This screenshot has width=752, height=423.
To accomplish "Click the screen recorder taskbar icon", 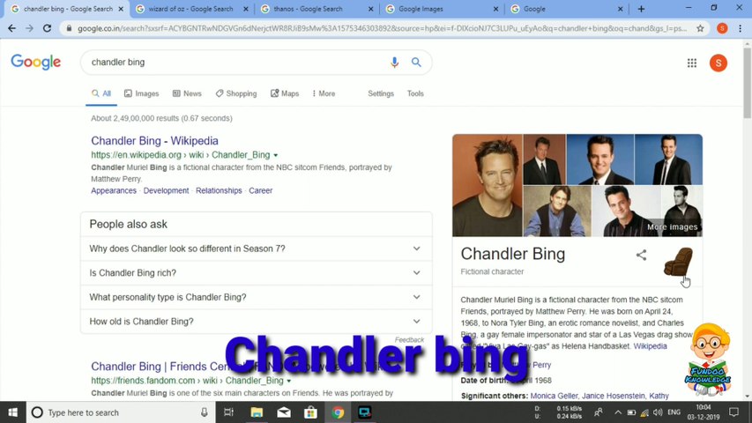I will [x=364, y=412].
